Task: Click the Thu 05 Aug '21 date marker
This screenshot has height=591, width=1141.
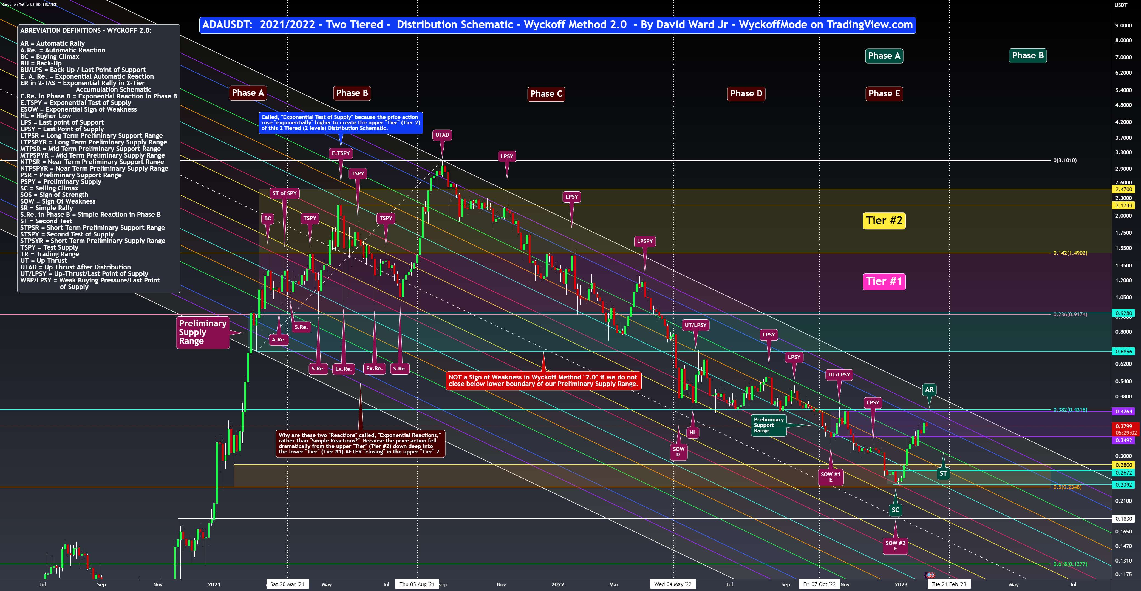Action: click(x=417, y=584)
